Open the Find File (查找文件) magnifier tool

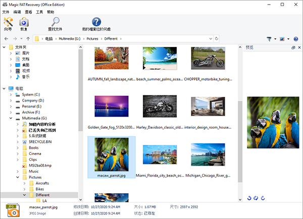pos(55,24)
